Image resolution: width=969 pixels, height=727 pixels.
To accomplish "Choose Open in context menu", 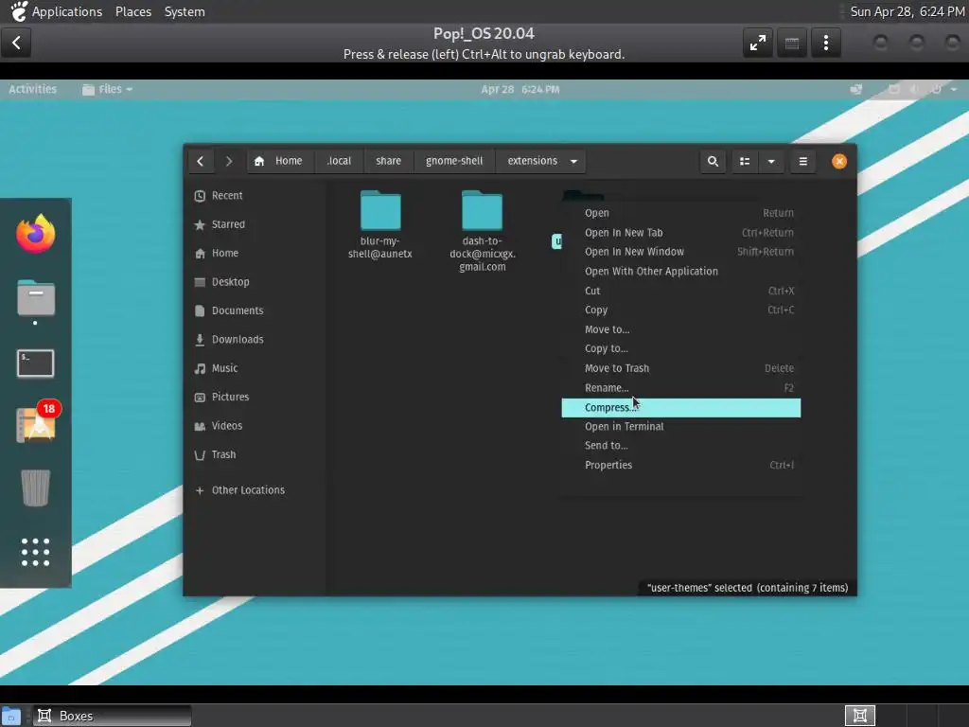I will [681, 213].
